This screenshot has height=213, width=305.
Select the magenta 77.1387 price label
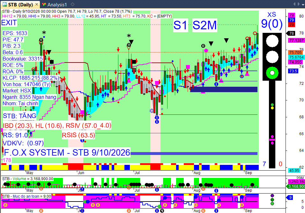(296, 40)
